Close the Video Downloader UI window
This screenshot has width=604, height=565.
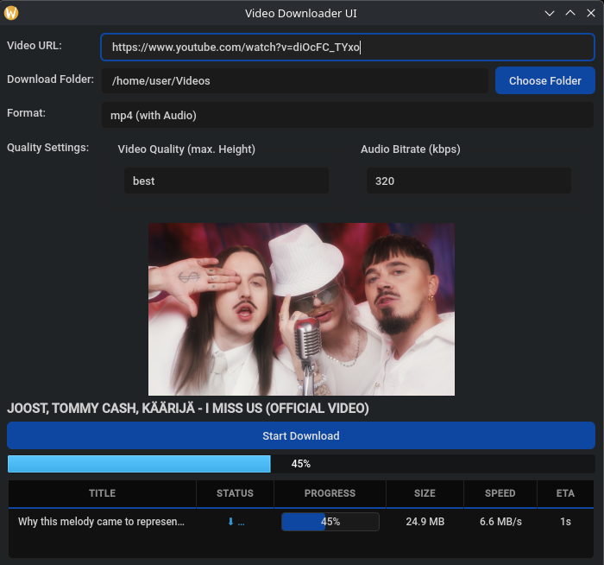point(591,13)
